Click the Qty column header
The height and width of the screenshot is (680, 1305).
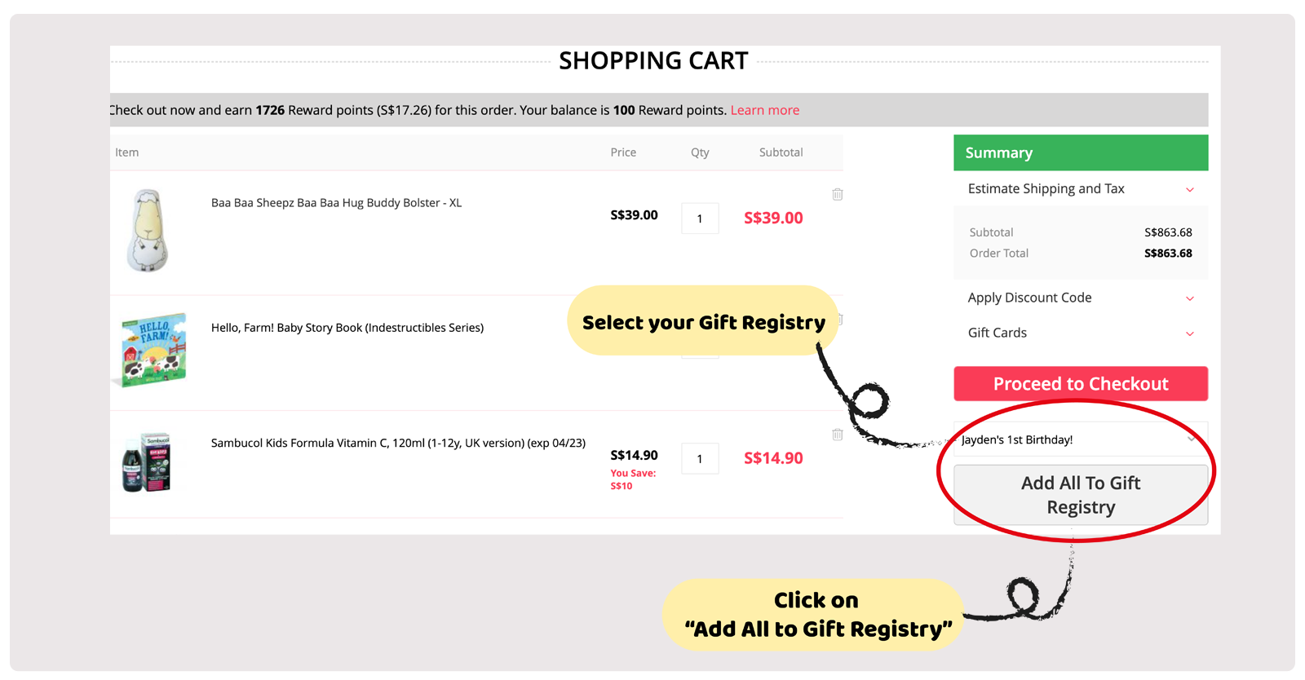[x=700, y=152]
